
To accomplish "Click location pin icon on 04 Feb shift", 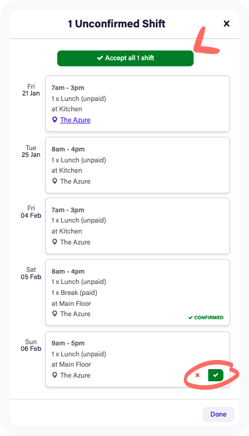I will [x=55, y=242].
